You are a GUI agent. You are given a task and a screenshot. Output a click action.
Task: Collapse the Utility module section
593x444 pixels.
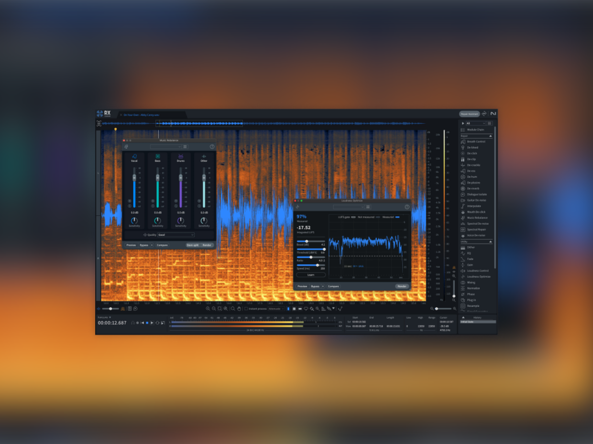click(x=490, y=242)
